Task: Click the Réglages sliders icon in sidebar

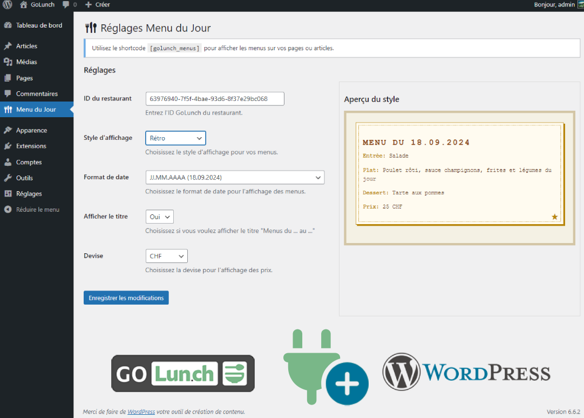Action: coord(8,194)
